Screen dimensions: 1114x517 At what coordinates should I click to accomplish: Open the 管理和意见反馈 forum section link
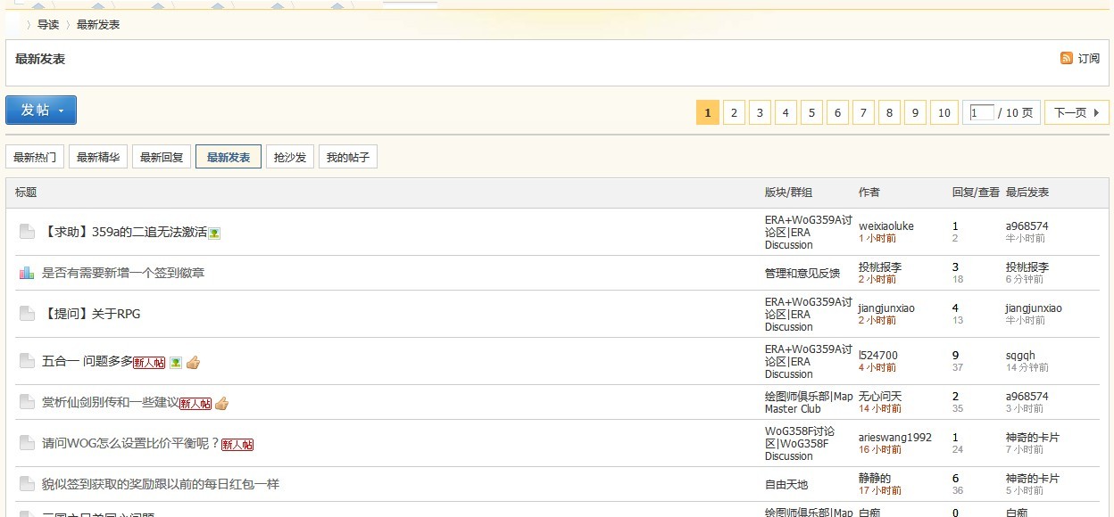pos(802,274)
